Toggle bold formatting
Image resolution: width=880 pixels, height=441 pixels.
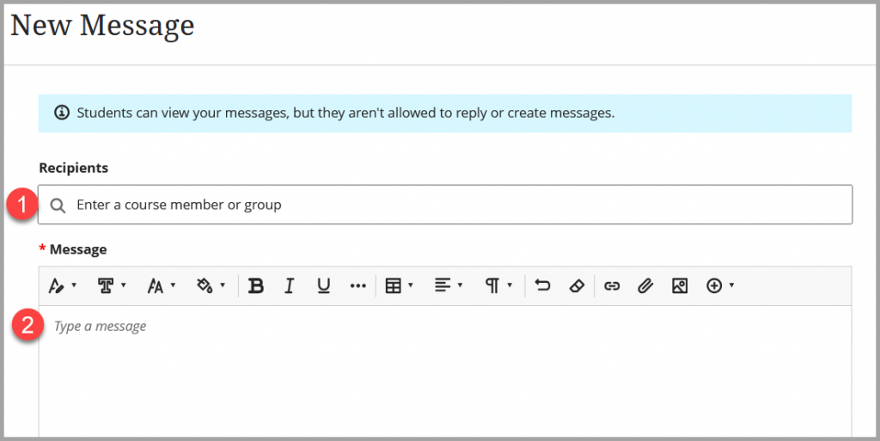coord(256,286)
